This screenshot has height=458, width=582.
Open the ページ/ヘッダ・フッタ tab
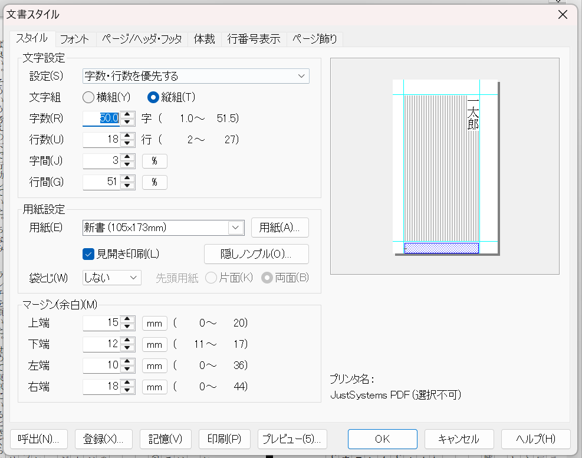tap(142, 39)
